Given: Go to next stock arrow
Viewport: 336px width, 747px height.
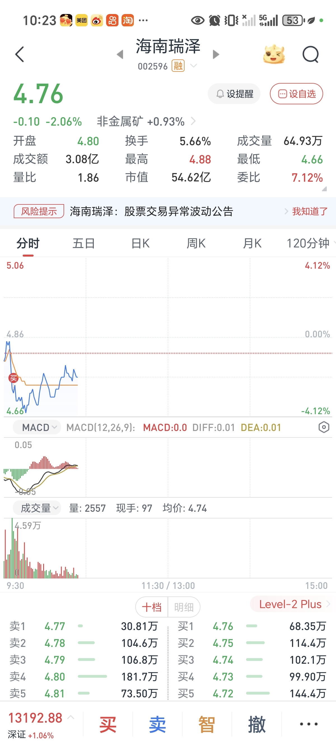Looking at the screenshot, I should pos(216,54).
